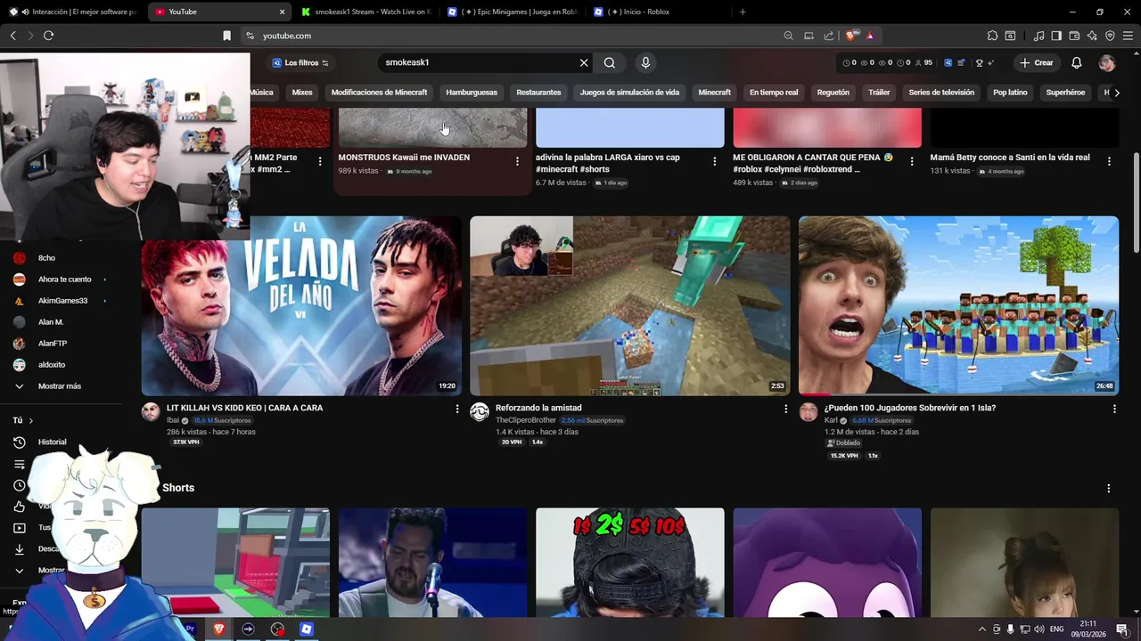
Task: Click the zoom magnifier icon in address bar
Action: coord(788,36)
